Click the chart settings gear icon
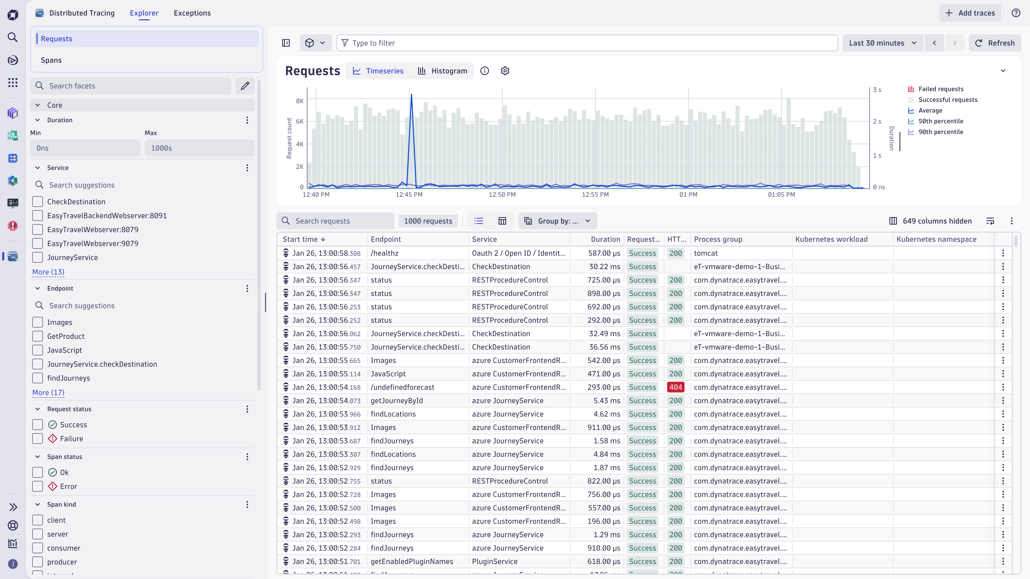 pos(505,71)
